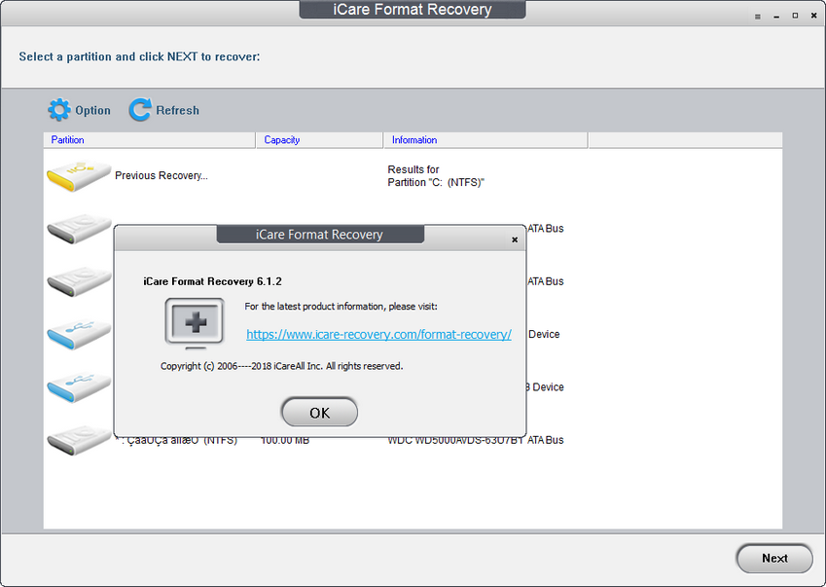
Task: Close the About dialog with its X
Action: (x=515, y=239)
